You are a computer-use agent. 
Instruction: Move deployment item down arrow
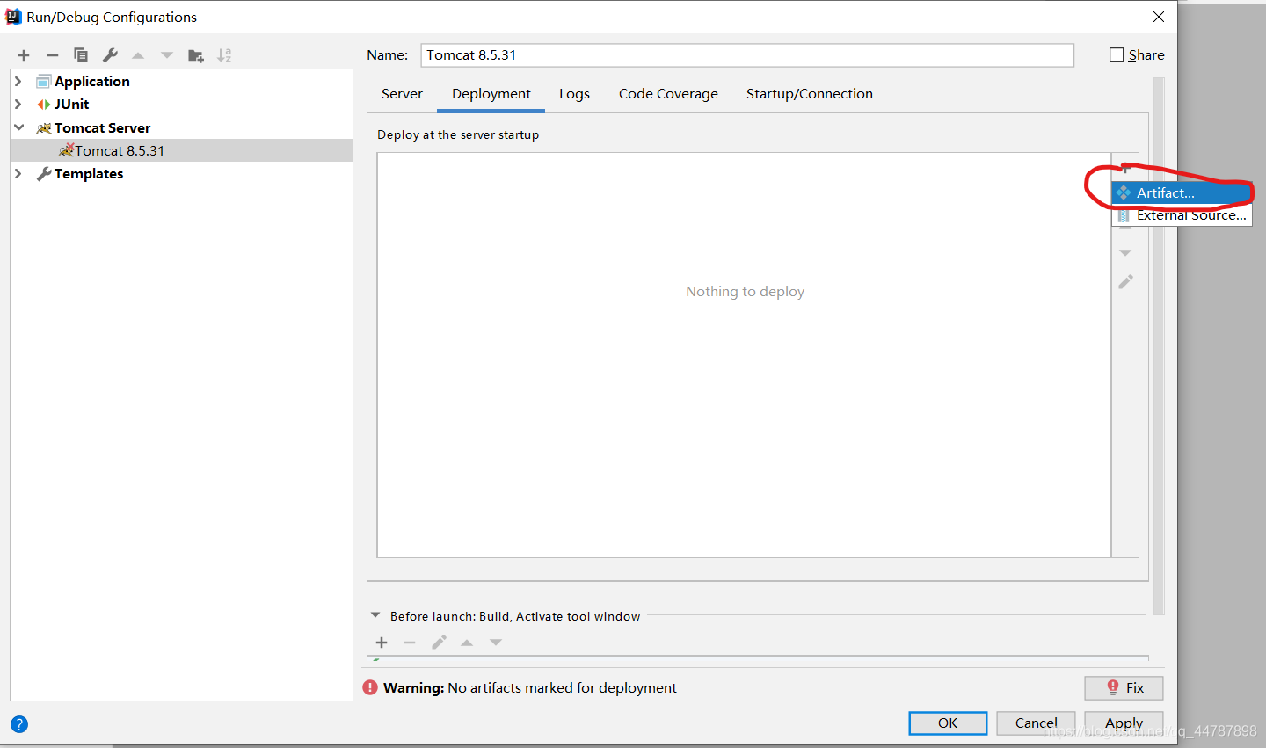click(1125, 253)
